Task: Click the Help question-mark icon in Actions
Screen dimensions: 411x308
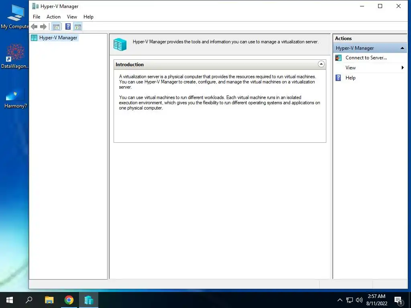Action: tap(338, 78)
